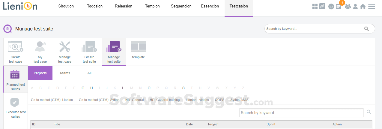The width and height of the screenshot is (382, 129).
Task: Select the Teams tab
Action: pyautogui.click(x=65, y=73)
